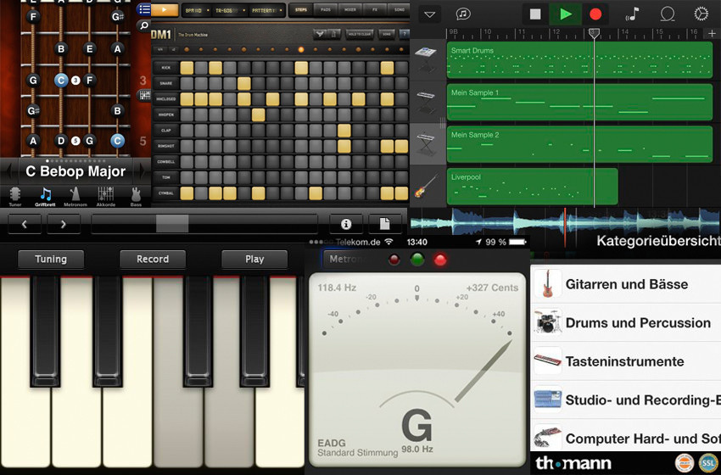Add a section with the plus icon
The image size is (721, 475).
(x=712, y=33)
